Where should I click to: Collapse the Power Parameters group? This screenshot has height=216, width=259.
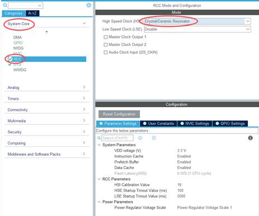(99, 202)
